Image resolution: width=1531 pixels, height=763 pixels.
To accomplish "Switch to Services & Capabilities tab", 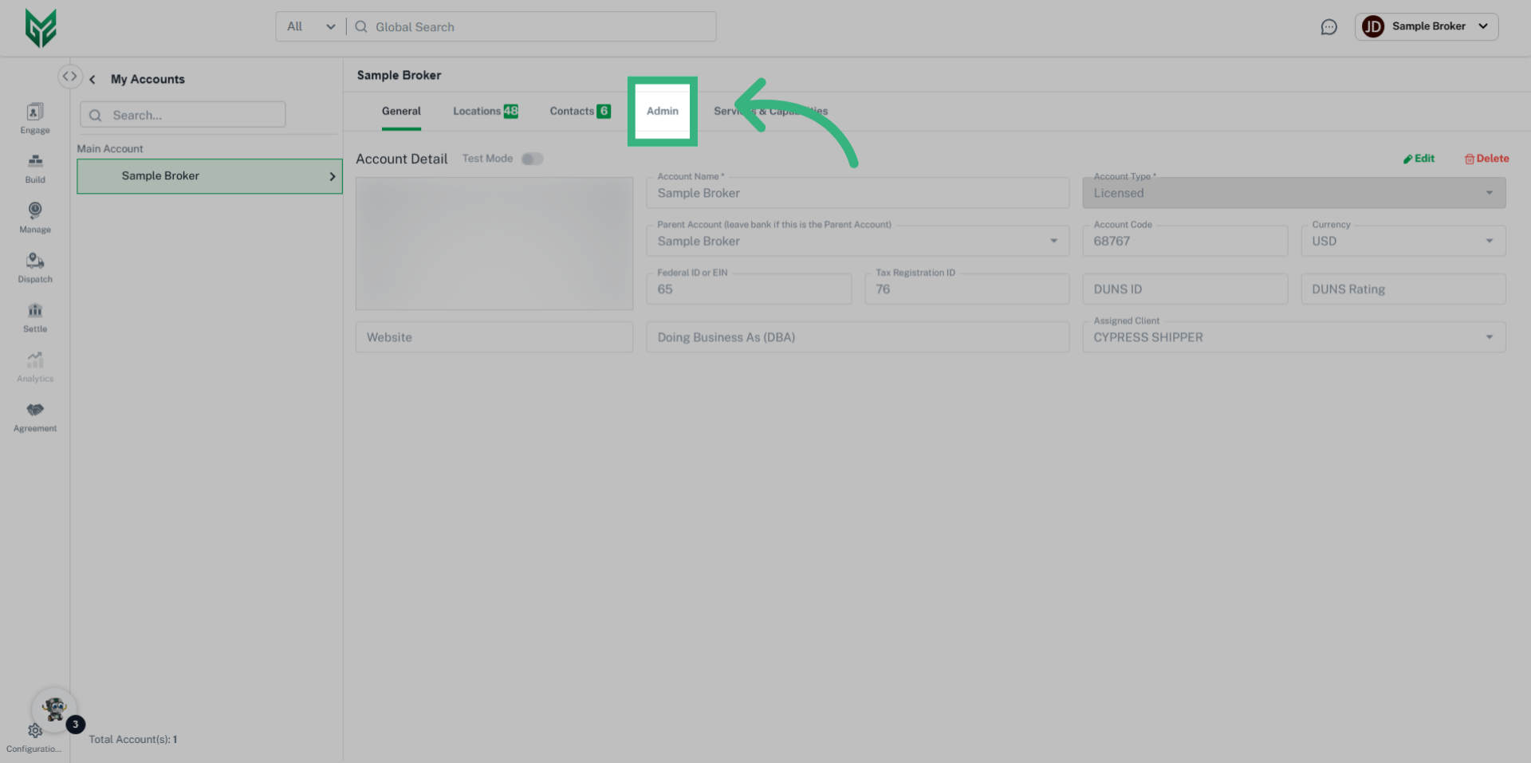I will click(x=771, y=112).
